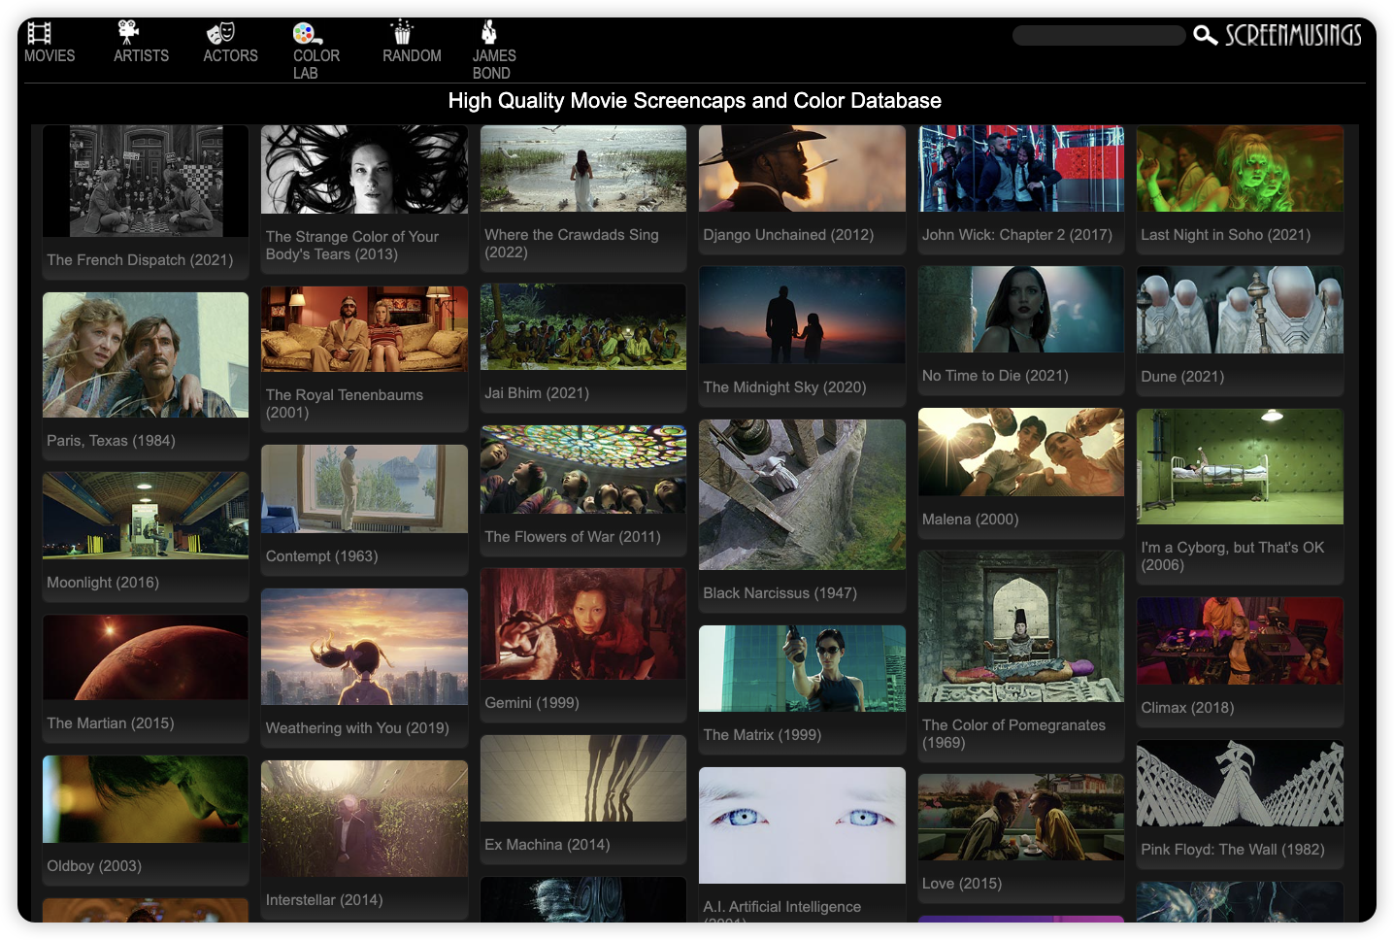This screenshot has height=940, width=1394.
Task: Open I'm a Cyborg, but That's OK thumbnail
Action: [x=1240, y=467]
